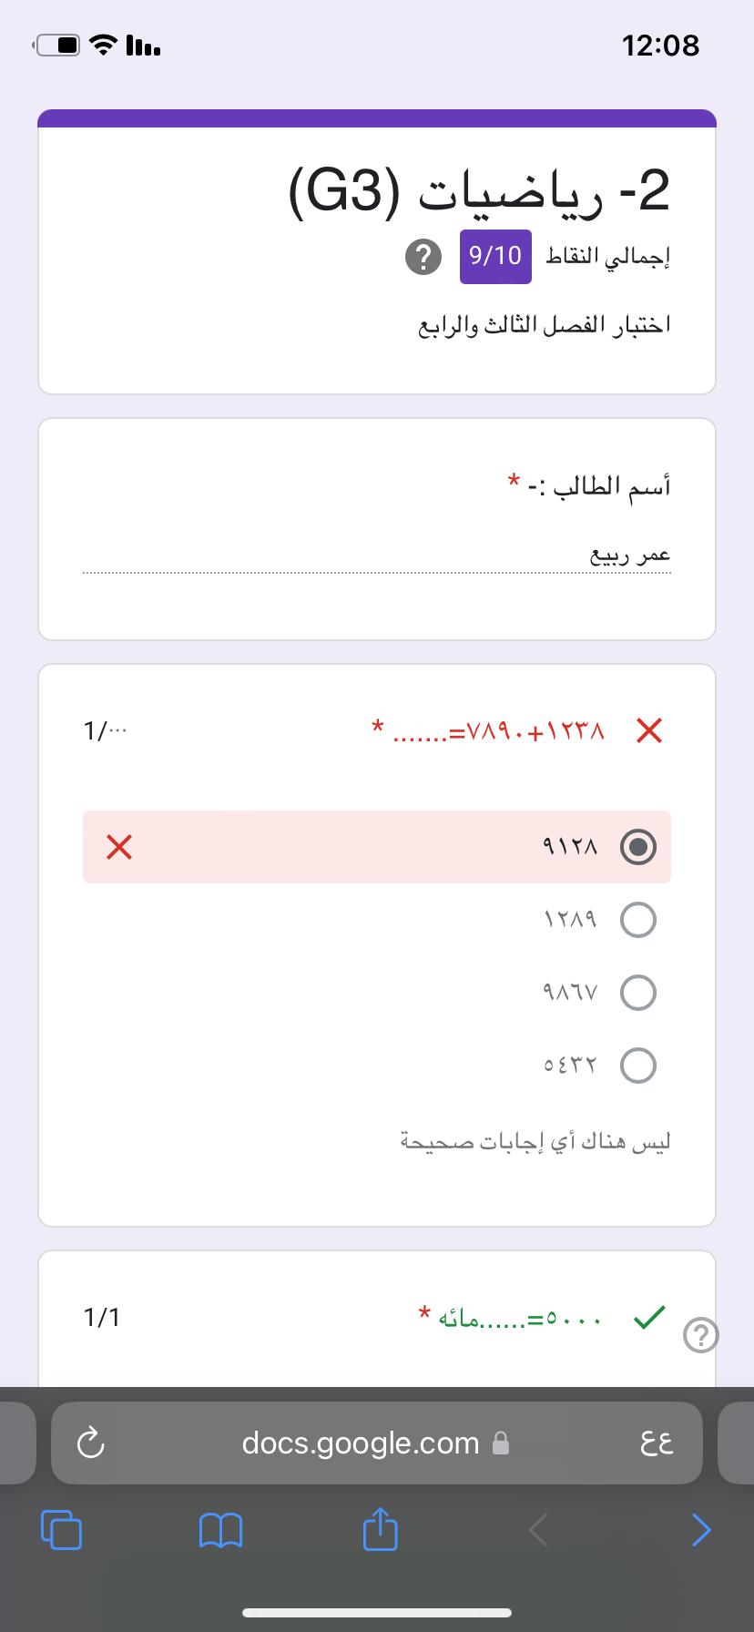Open the Safari share sheet icon

click(380, 1529)
